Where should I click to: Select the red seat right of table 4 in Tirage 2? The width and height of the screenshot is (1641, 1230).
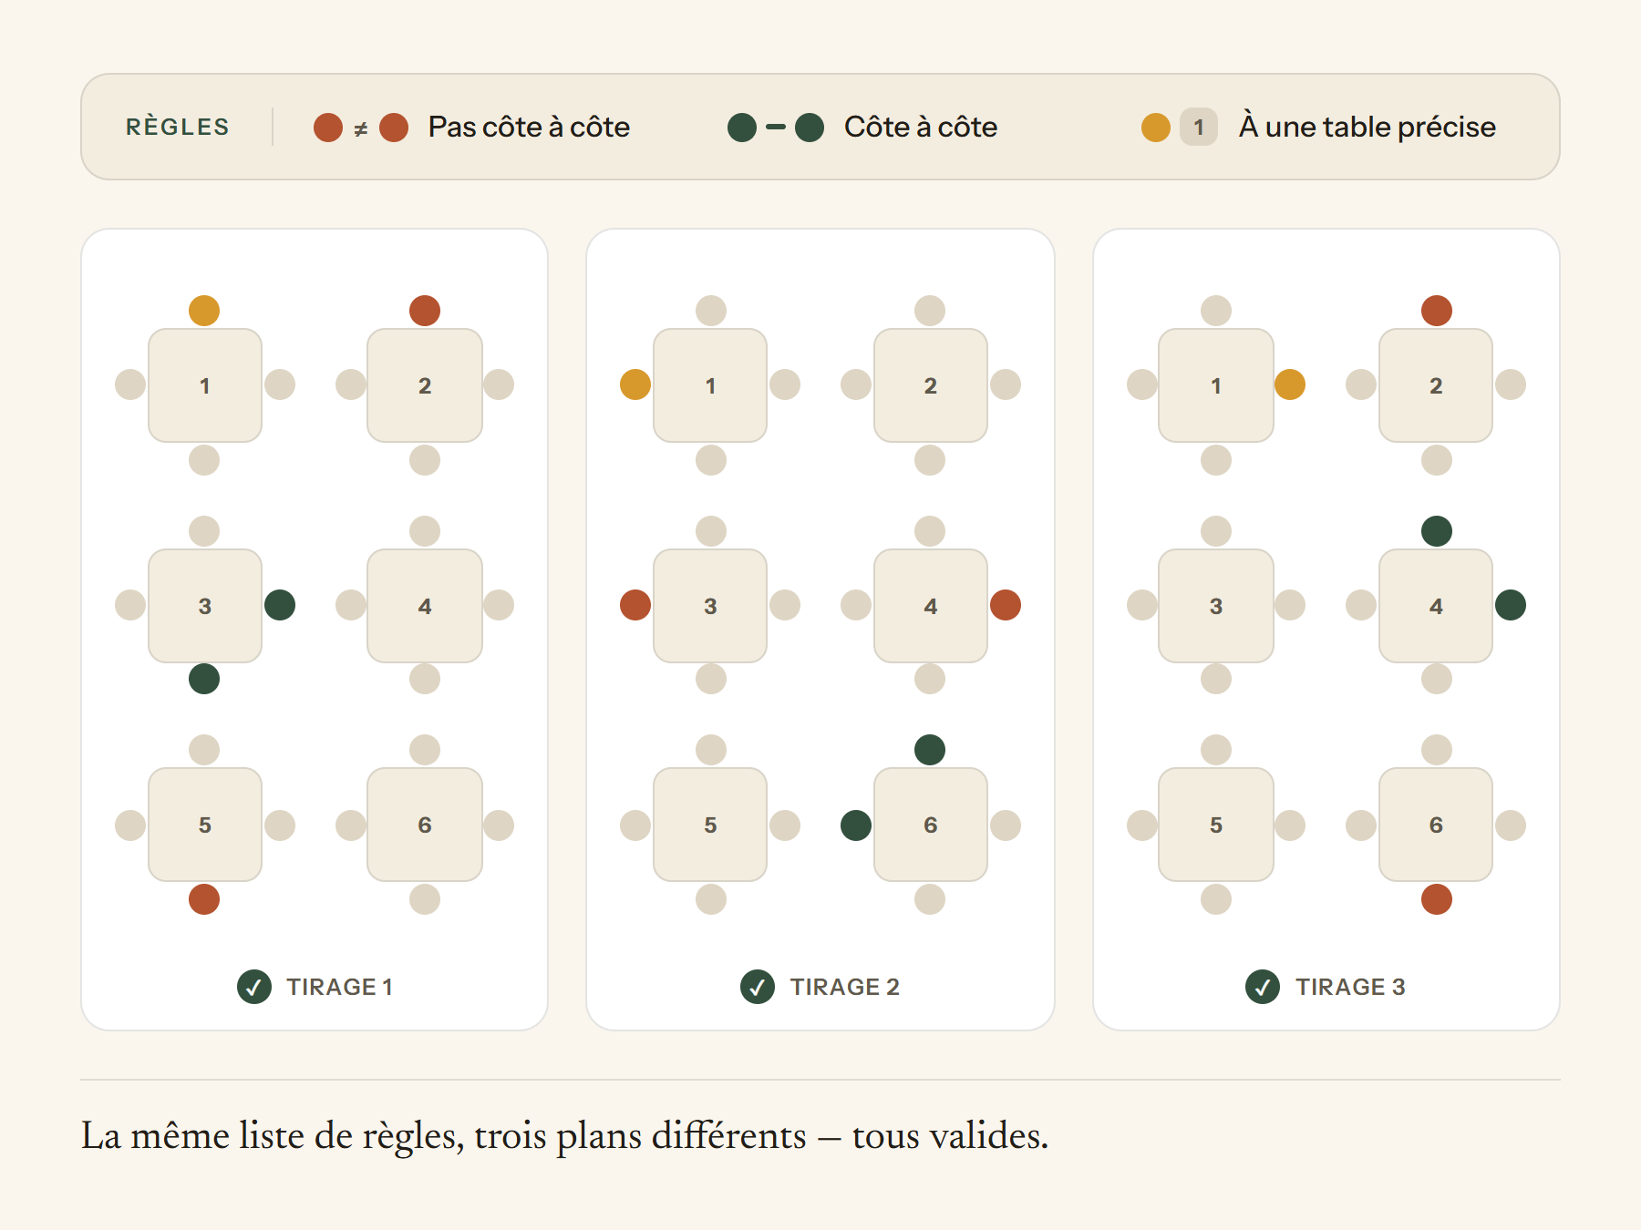click(x=1006, y=605)
